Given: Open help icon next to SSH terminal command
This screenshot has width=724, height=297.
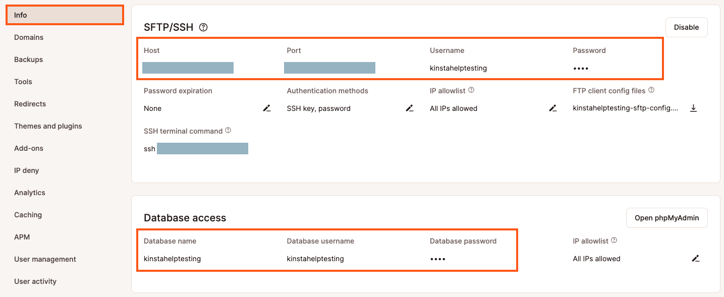Looking at the screenshot, I should (x=228, y=130).
